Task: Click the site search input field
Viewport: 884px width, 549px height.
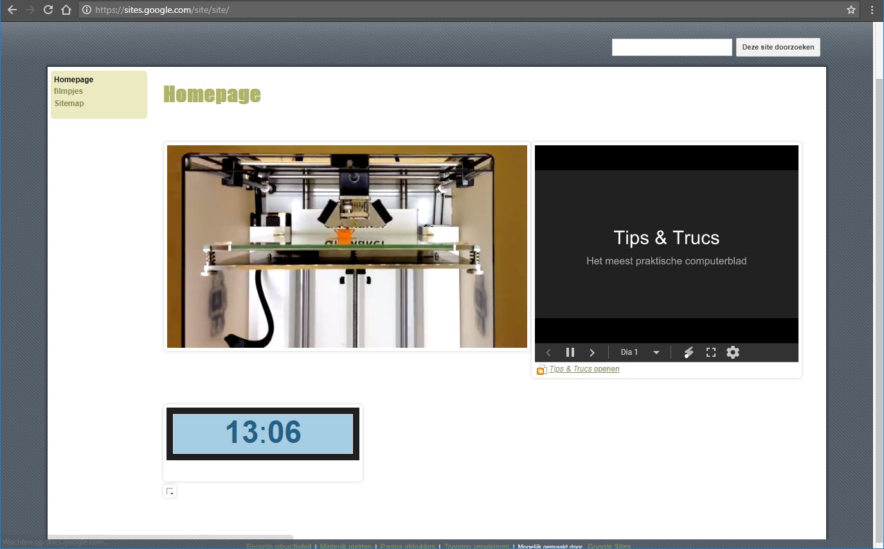Action: coord(671,47)
